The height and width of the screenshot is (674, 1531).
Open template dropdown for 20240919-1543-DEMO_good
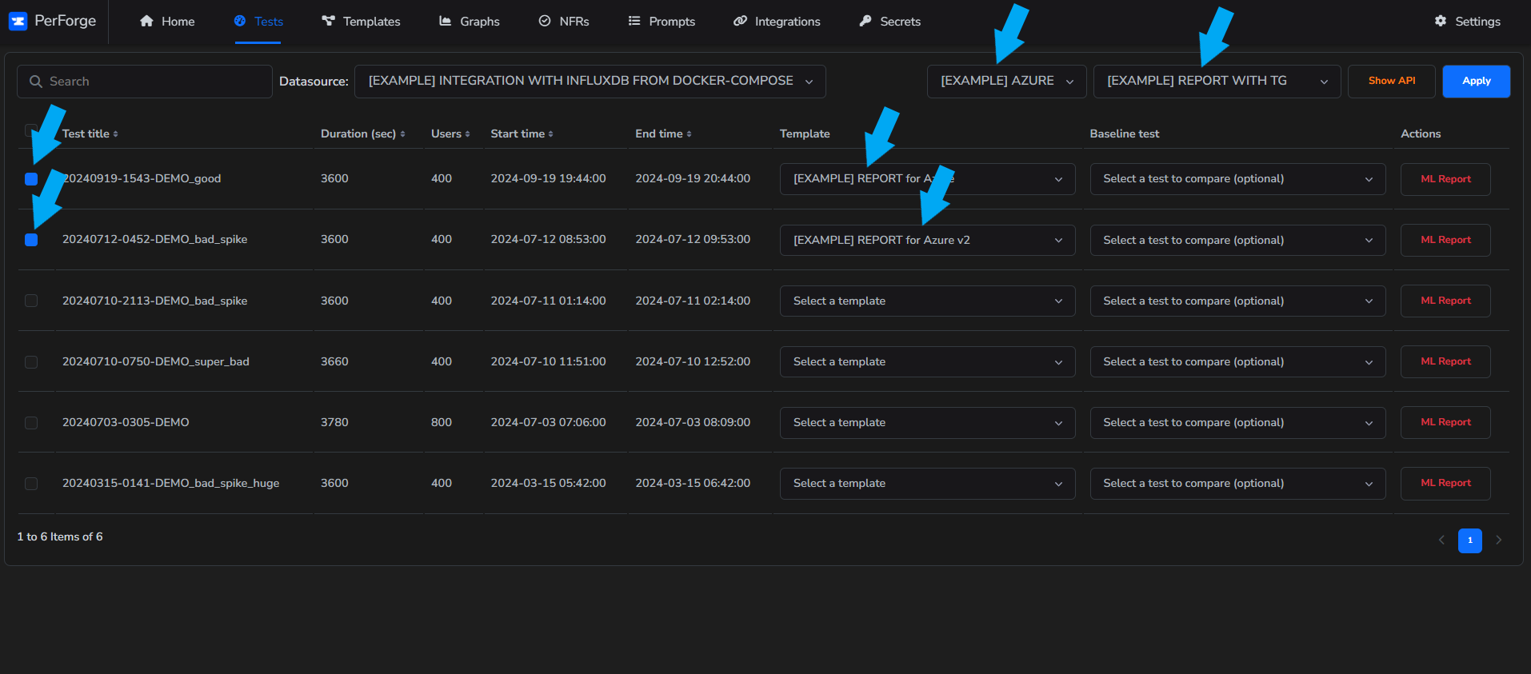[927, 179]
